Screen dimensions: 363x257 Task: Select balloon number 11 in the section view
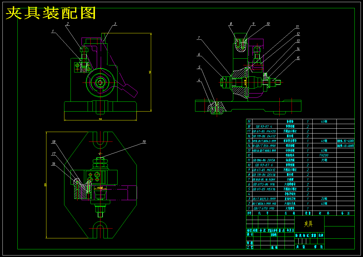pos(298,27)
